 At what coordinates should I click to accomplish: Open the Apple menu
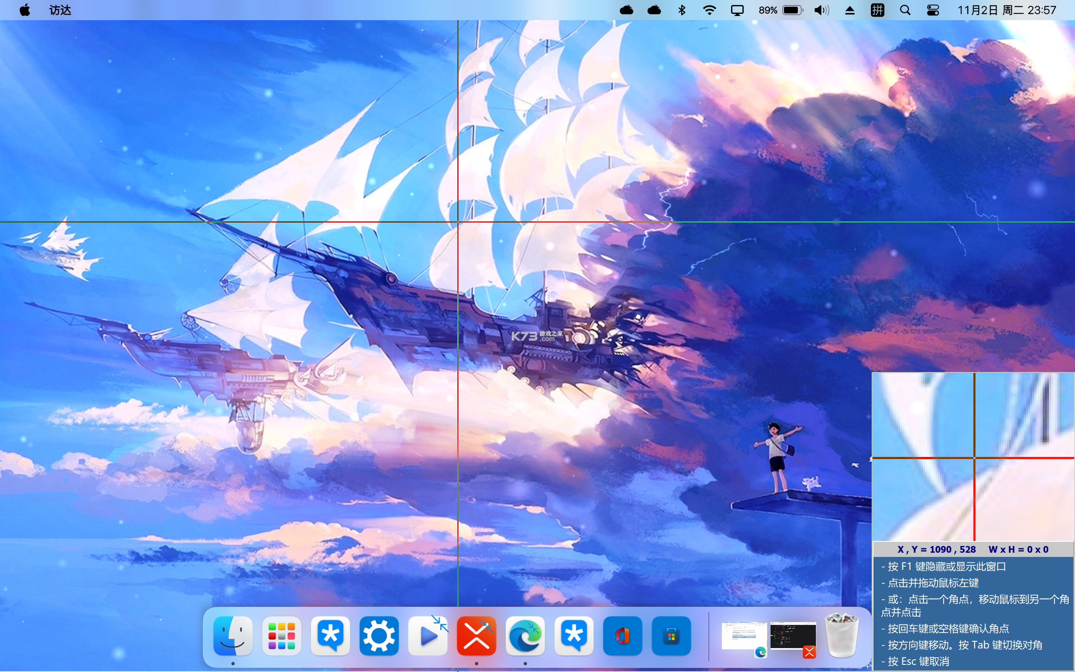pos(25,10)
